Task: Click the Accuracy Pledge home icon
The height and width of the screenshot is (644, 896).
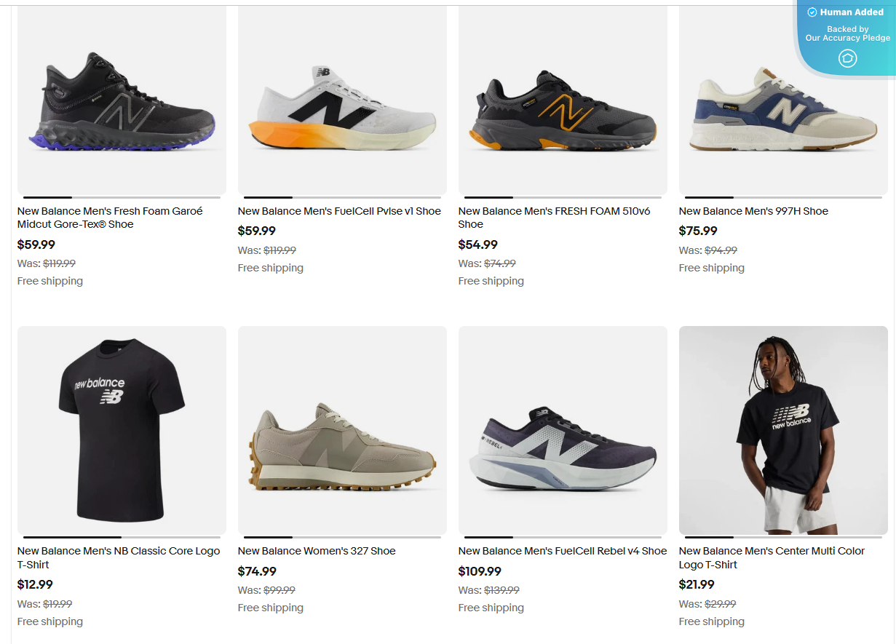Action: pyautogui.click(x=847, y=57)
